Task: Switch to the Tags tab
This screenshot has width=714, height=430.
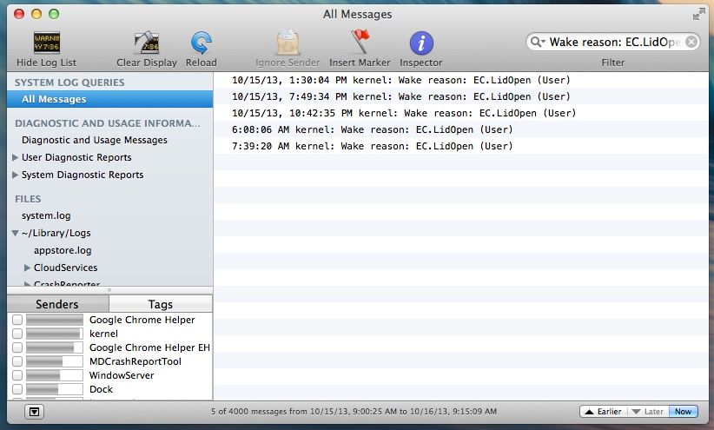Action: [161, 304]
